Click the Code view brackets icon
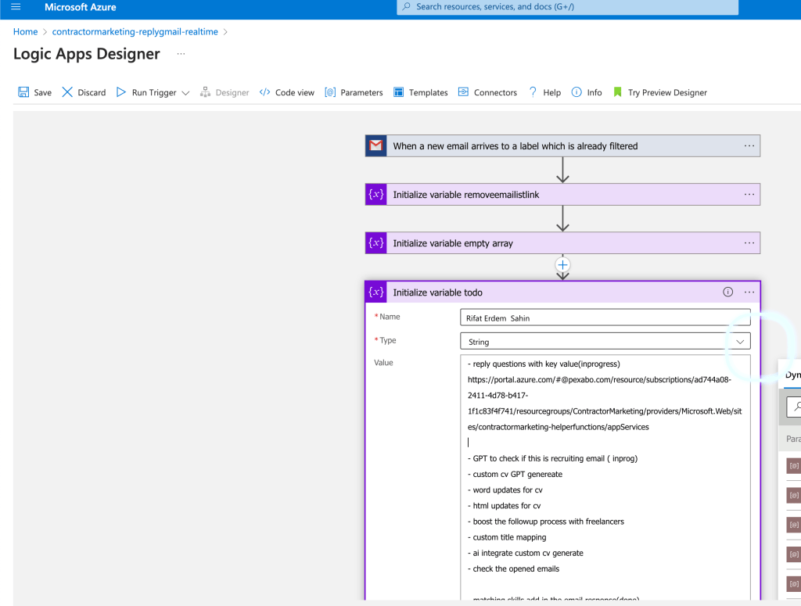 point(264,92)
